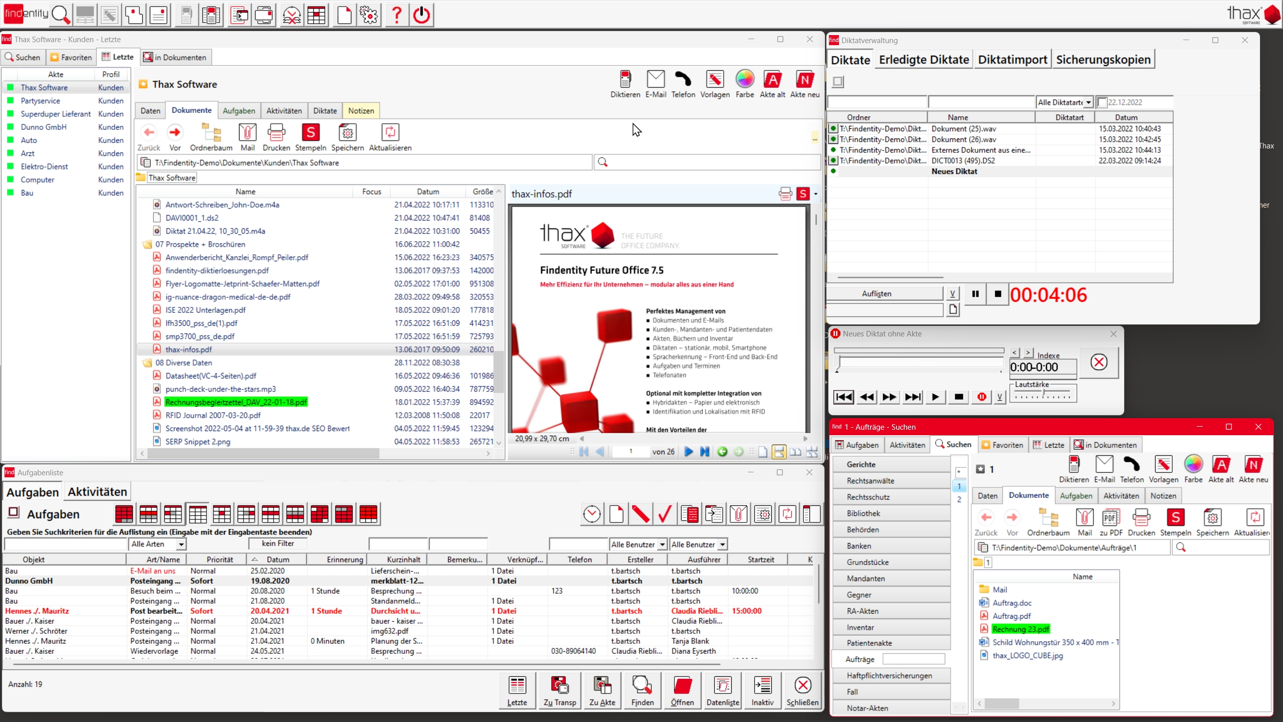Toggle the checkbox beside Aufgaben heading

point(14,512)
